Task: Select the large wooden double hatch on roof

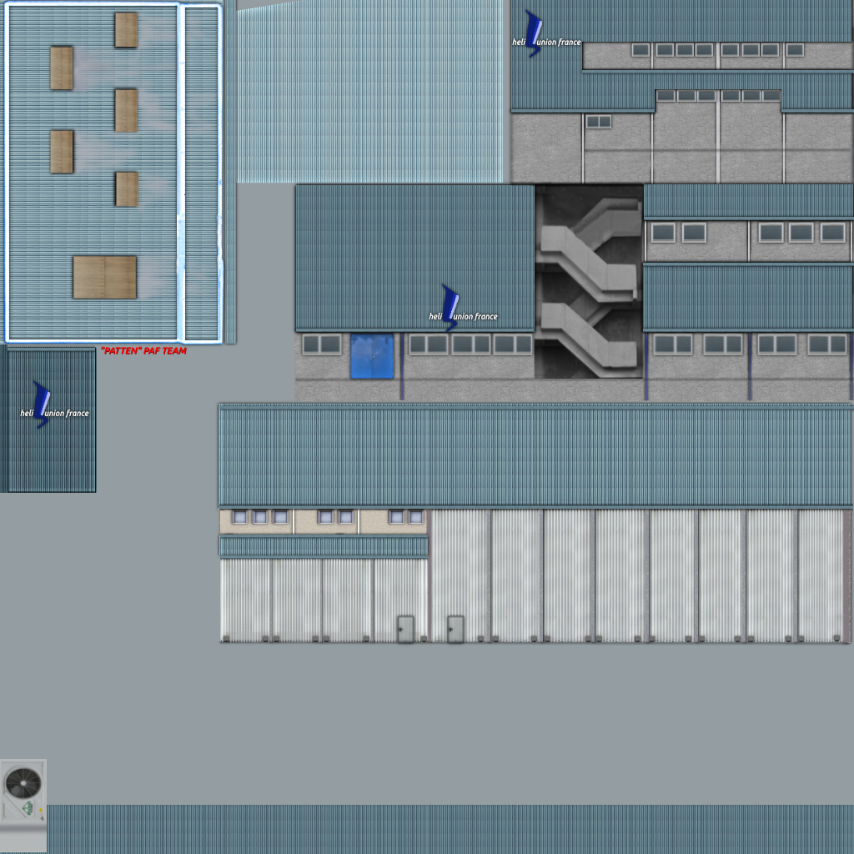Action: coord(104,277)
